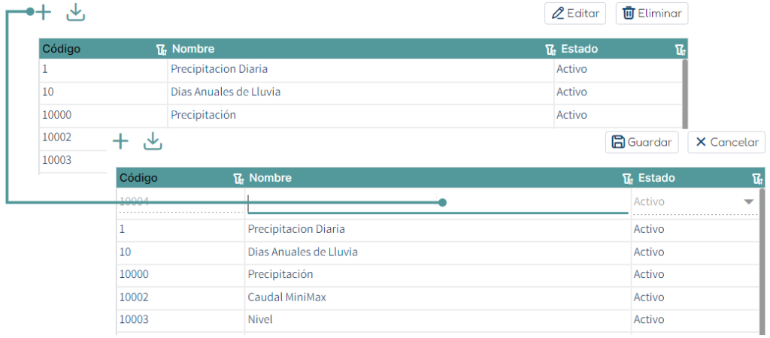Screen dimensions: 770x338
Task: Open Código filter icon in lower table
Action: [238, 179]
